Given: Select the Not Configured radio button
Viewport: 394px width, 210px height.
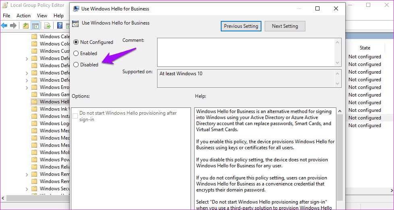Looking at the screenshot, I should (76, 42).
